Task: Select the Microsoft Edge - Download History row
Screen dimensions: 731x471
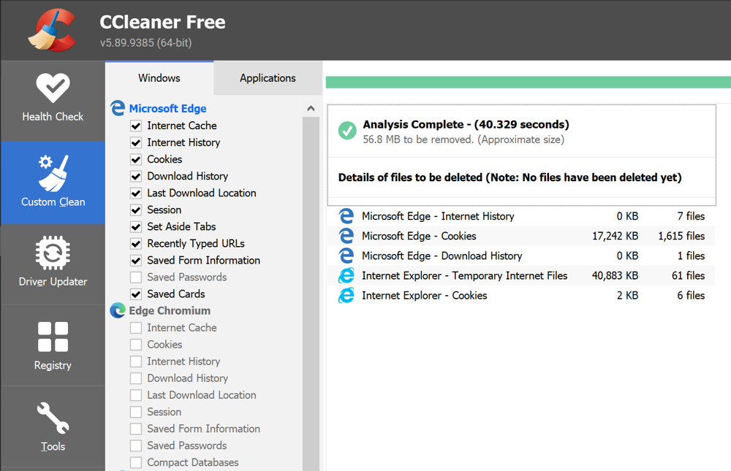Action: click(521, 256)
